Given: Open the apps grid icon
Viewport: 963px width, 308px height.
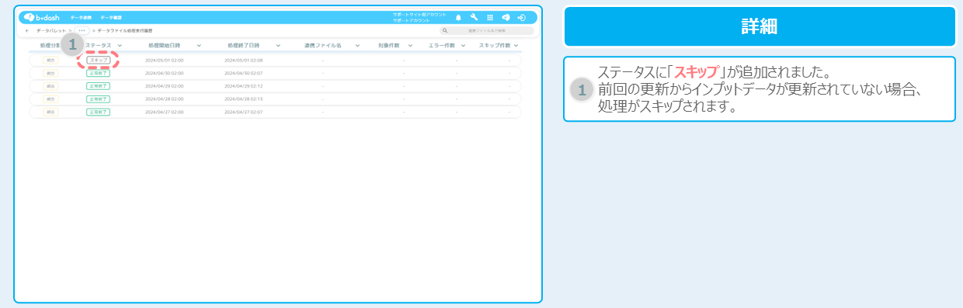Looking at the screenshot, I should tap(490, 17).
